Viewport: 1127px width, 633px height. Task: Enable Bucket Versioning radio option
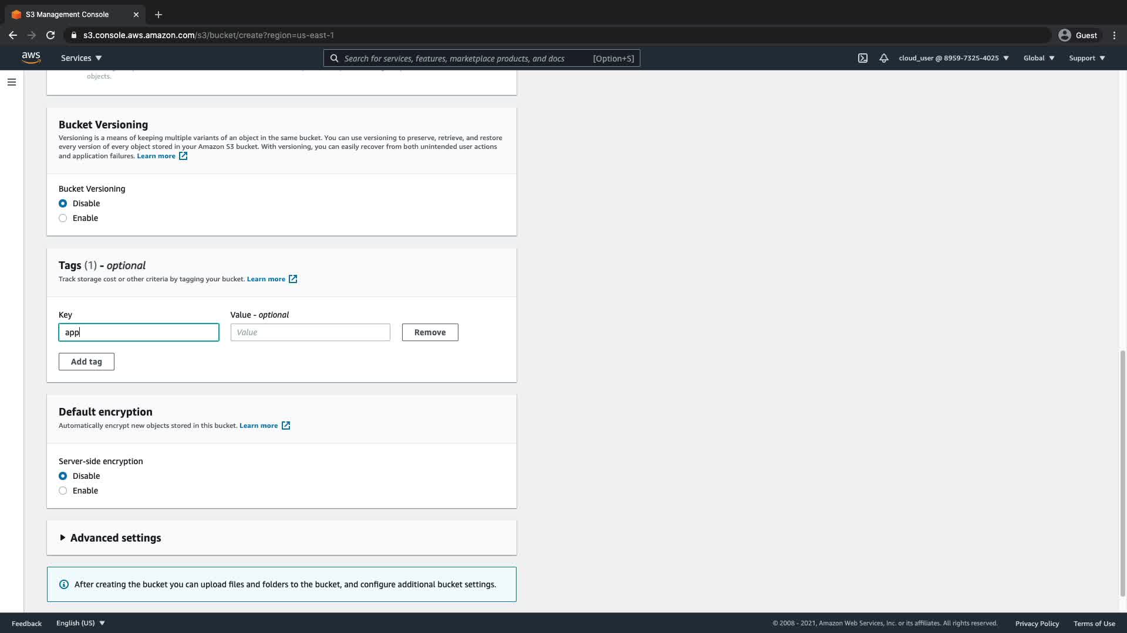[63, 218]
